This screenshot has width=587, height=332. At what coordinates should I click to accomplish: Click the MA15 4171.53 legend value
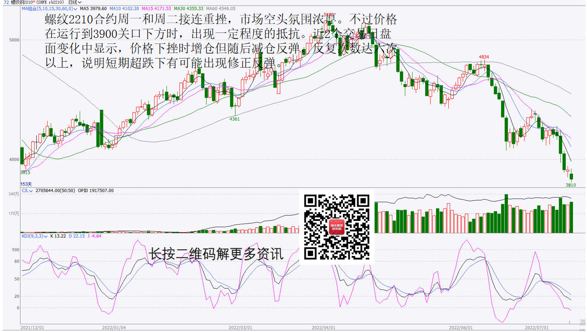[x=157, y=9]
